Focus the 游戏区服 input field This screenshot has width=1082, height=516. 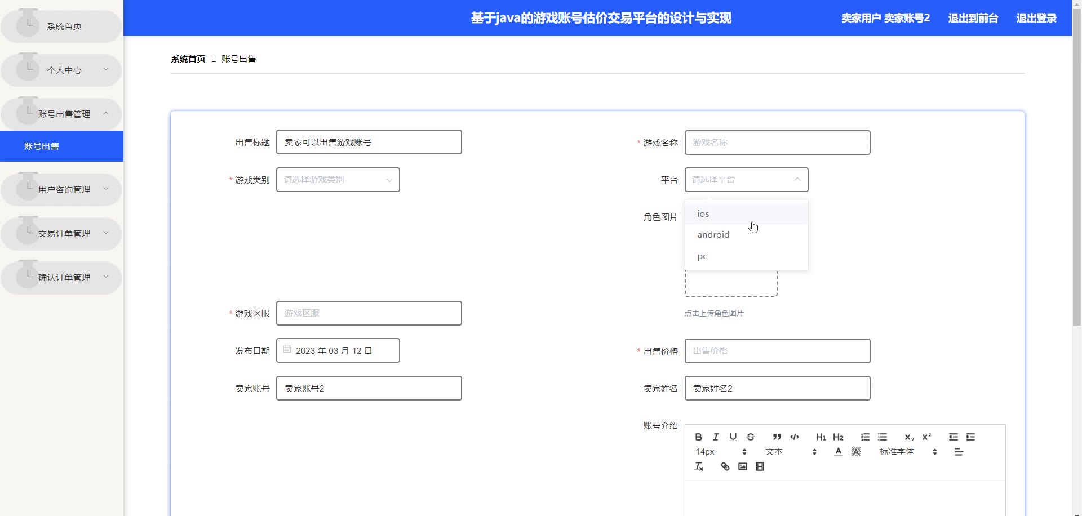click(369, 313)
